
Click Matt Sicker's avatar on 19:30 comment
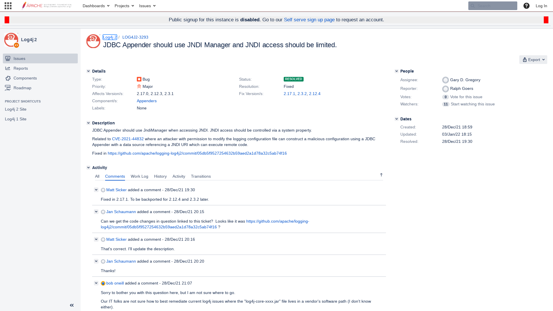(x=103, y=190)
